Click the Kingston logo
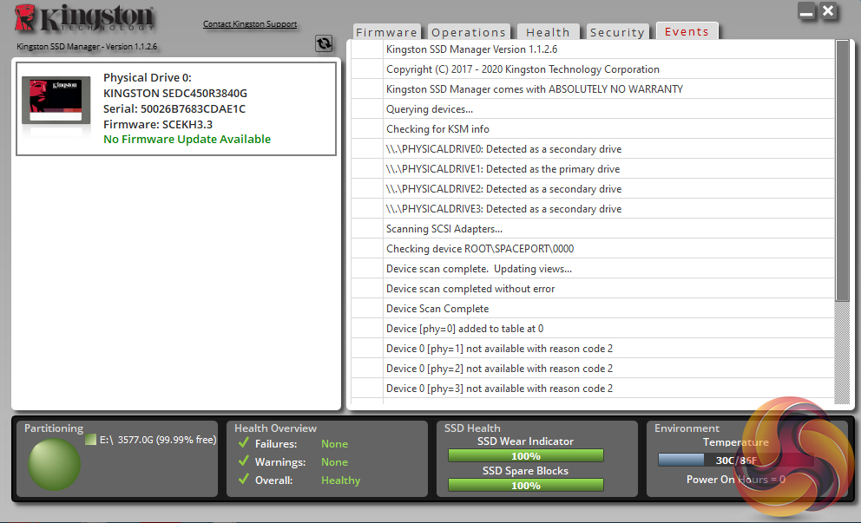The height and width of the screenshot is (523, 861). 84,18
